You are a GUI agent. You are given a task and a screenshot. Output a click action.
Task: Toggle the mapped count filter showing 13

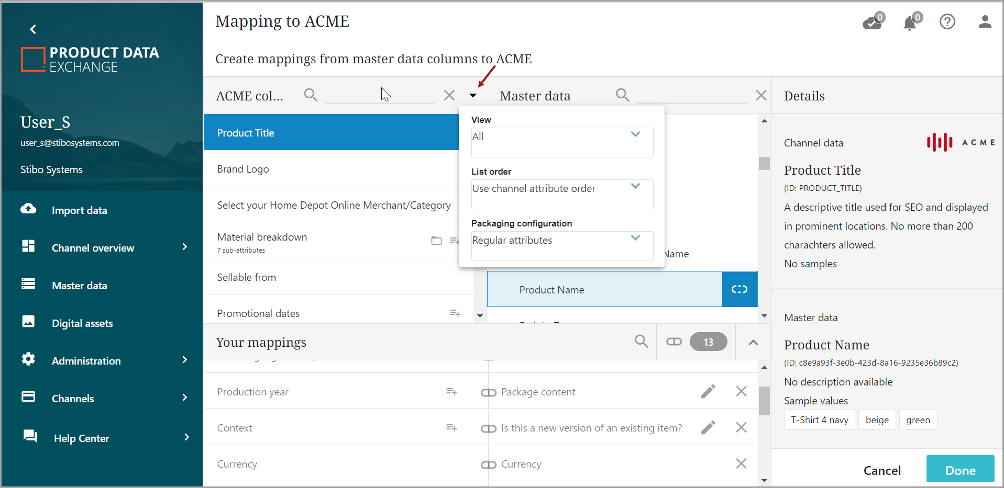tap(697, 342)
